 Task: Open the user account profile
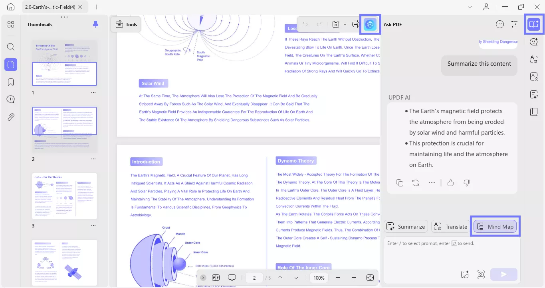pyautogui.click(x=486, y=7)
